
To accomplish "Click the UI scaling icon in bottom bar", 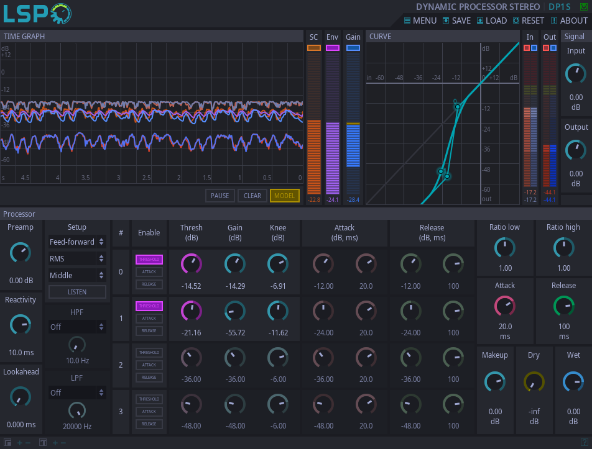I will (x=7, y=442).
